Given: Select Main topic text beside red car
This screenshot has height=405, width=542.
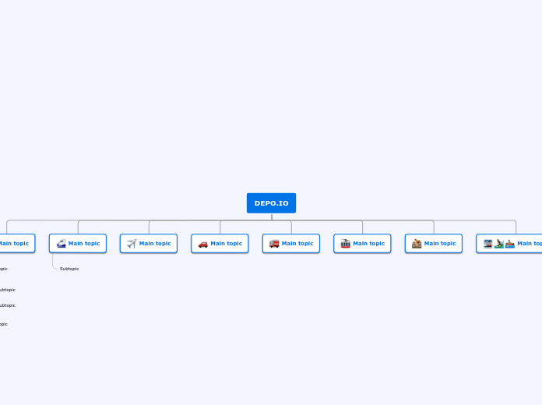Looking at the screenshot, I should (x=226, y=244).
